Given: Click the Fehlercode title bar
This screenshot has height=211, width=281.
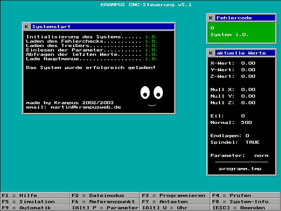Looking at the screenshot, I should pyautogui.click(x=245, y=18).
